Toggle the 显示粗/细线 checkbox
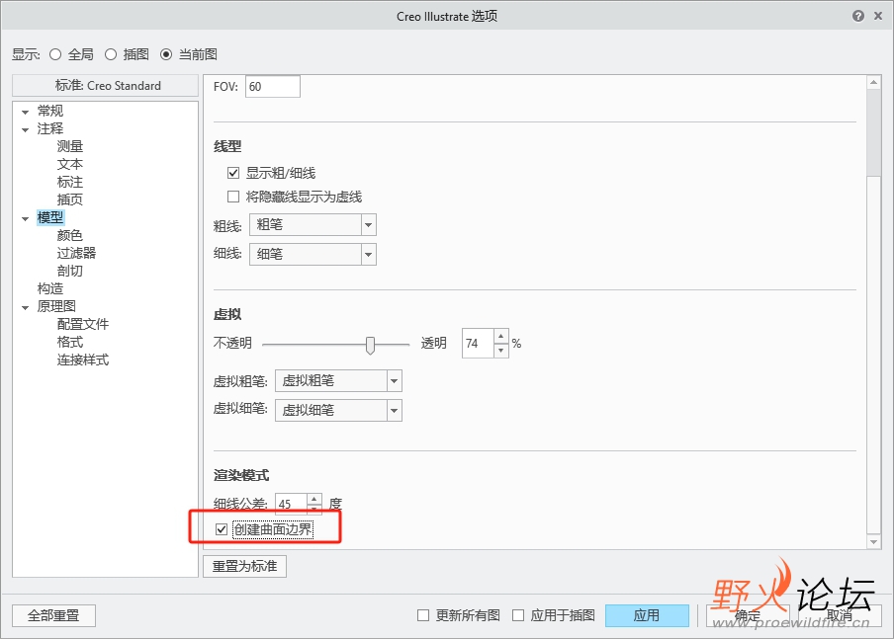 pyautogui.click(x=233, y=173)
